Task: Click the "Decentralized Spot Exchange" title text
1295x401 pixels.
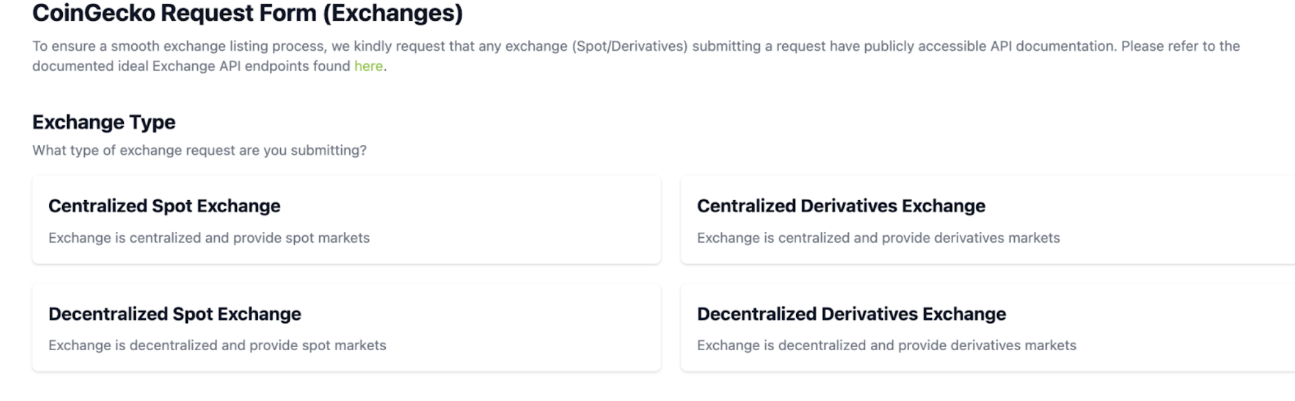Action: tap(175, 314)
